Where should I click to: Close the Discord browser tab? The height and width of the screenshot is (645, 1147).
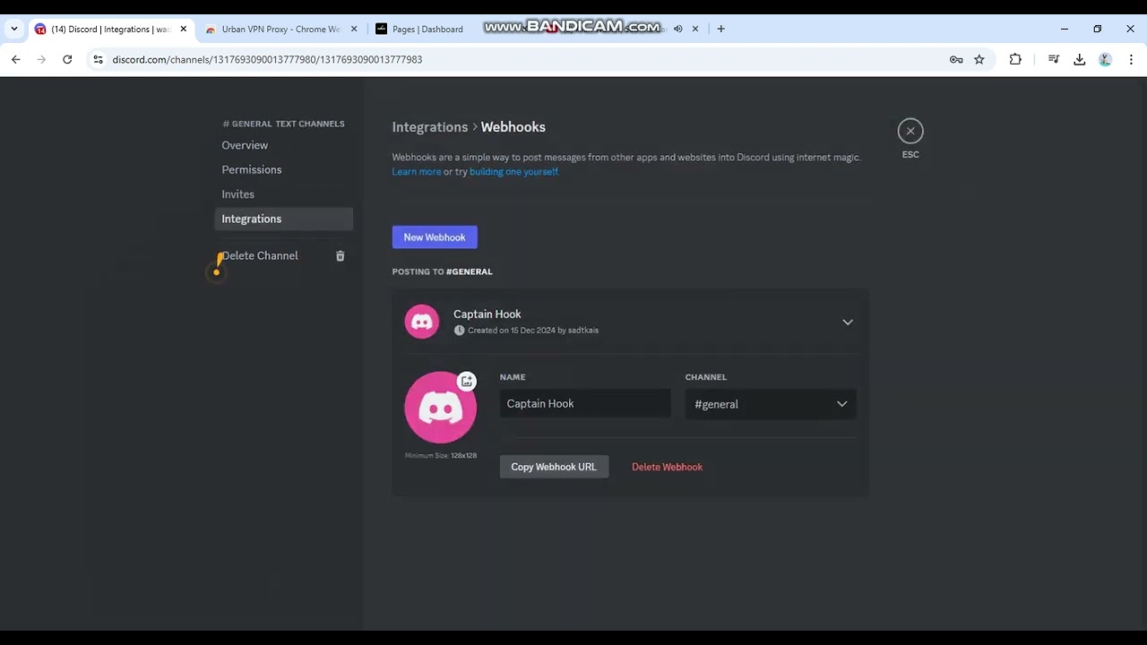(x=183, y=29)
